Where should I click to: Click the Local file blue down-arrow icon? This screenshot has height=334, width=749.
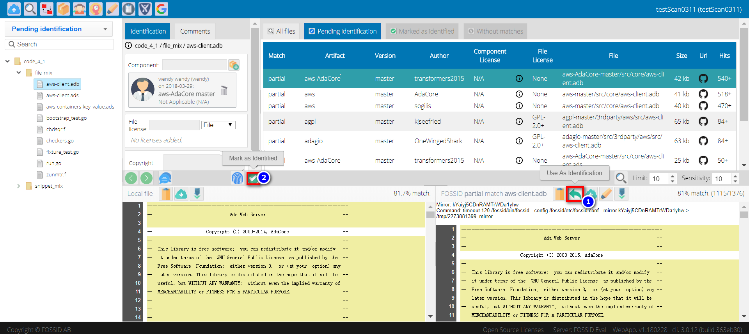click(197, 194)
